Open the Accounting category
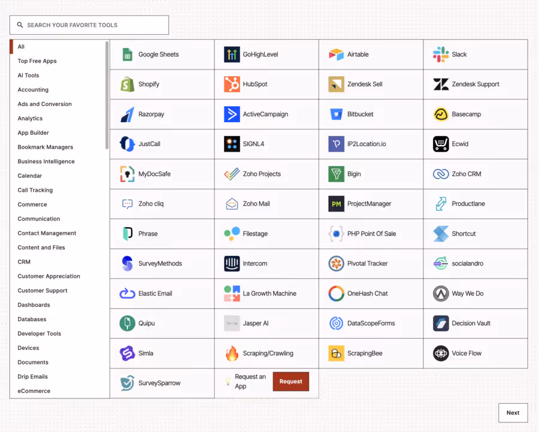The image size is (539, 432). pos(33,90)
